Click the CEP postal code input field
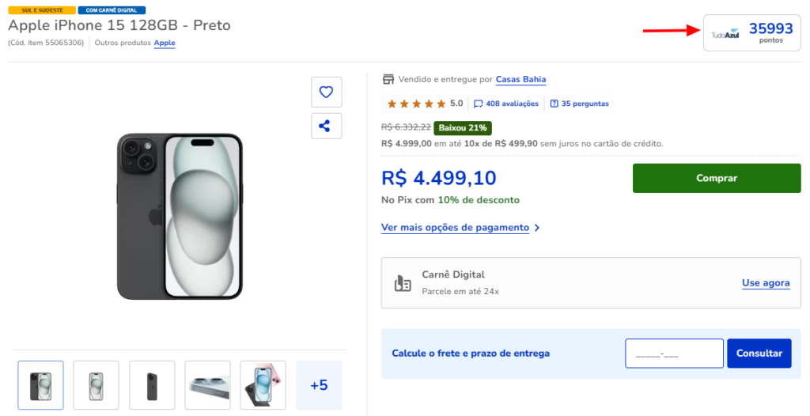 674,354
